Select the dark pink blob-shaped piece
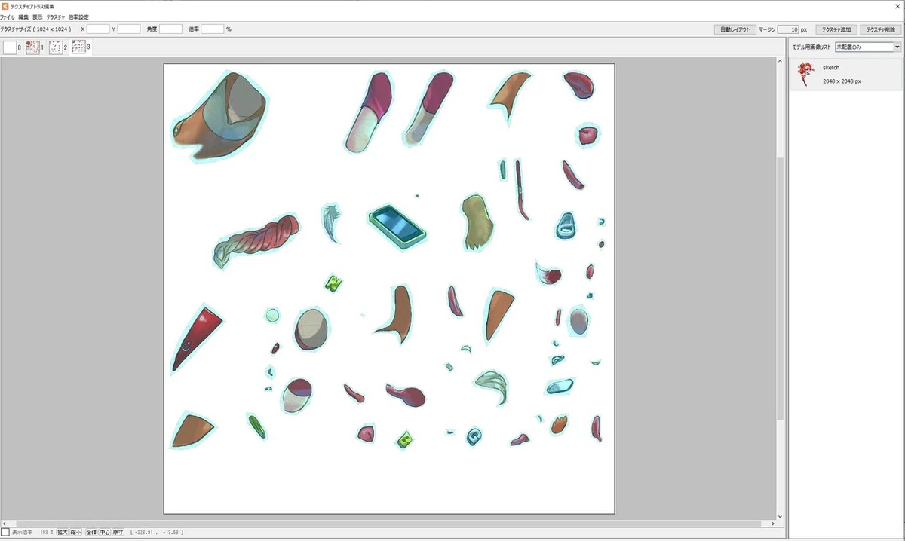 pos(406,394)
